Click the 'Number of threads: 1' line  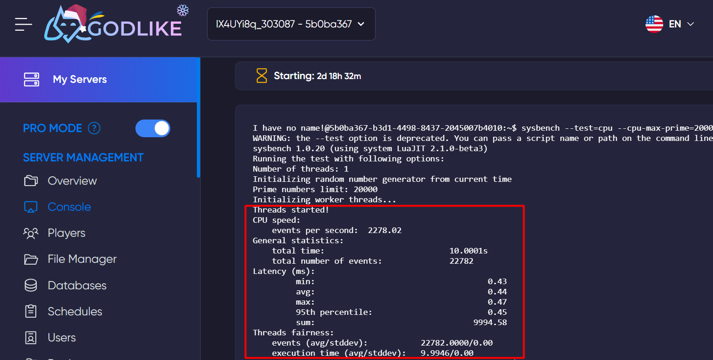[301, 169]
